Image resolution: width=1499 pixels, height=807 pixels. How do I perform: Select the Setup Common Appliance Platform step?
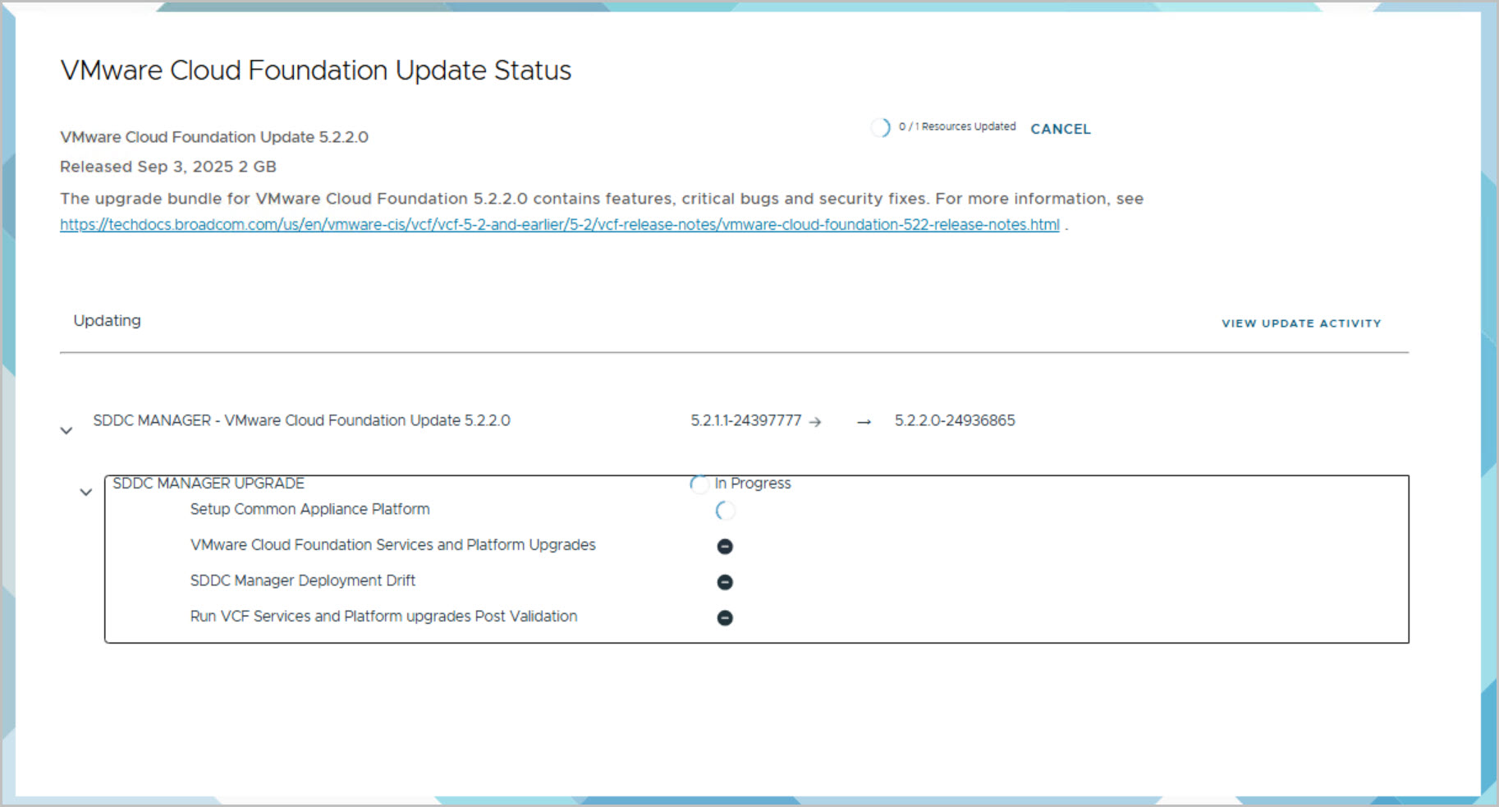(309, 510)
